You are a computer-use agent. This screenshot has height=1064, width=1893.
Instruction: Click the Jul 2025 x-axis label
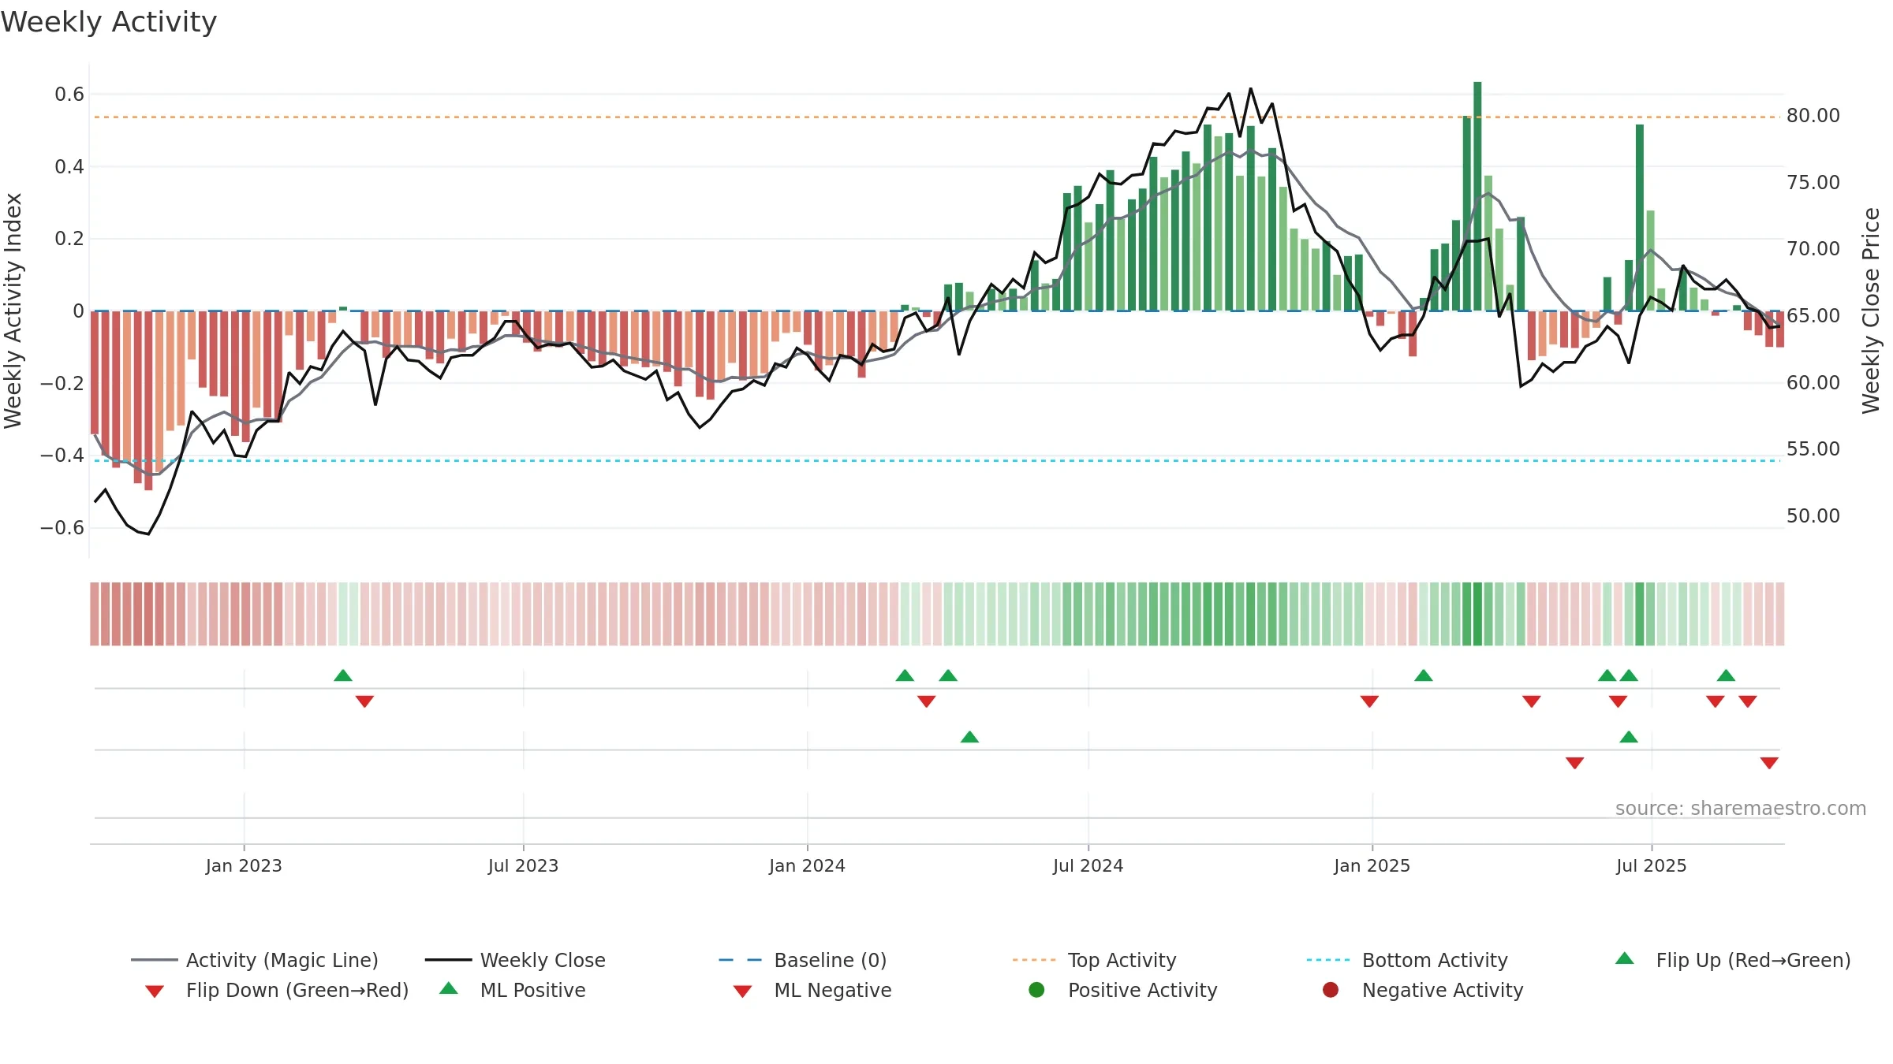click(x=1651, y=866)
